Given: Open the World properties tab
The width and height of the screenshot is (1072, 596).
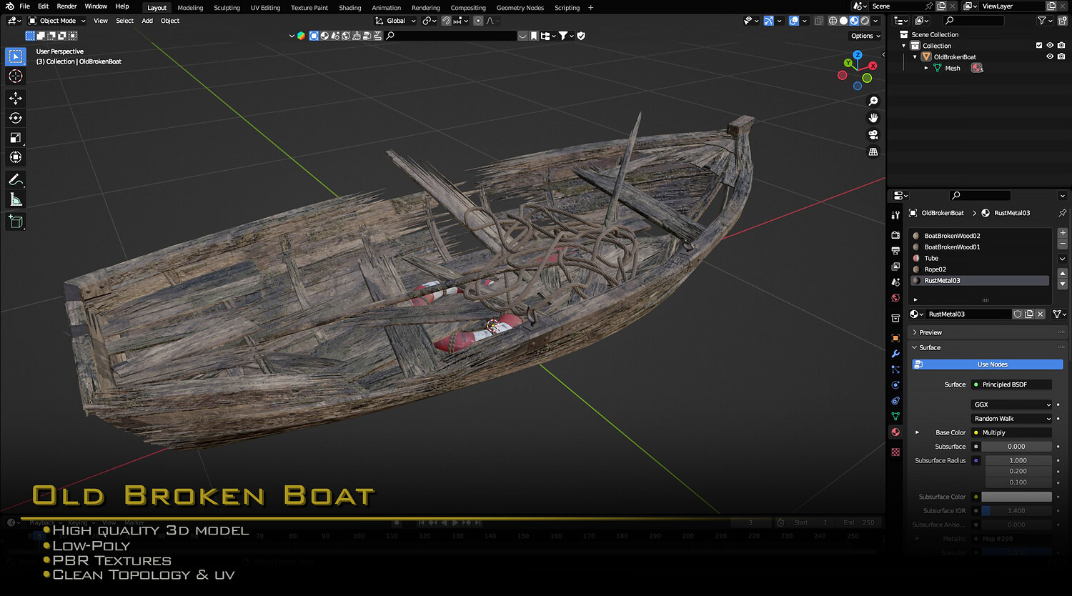Looking at the screenshot, I should (895, 298).
